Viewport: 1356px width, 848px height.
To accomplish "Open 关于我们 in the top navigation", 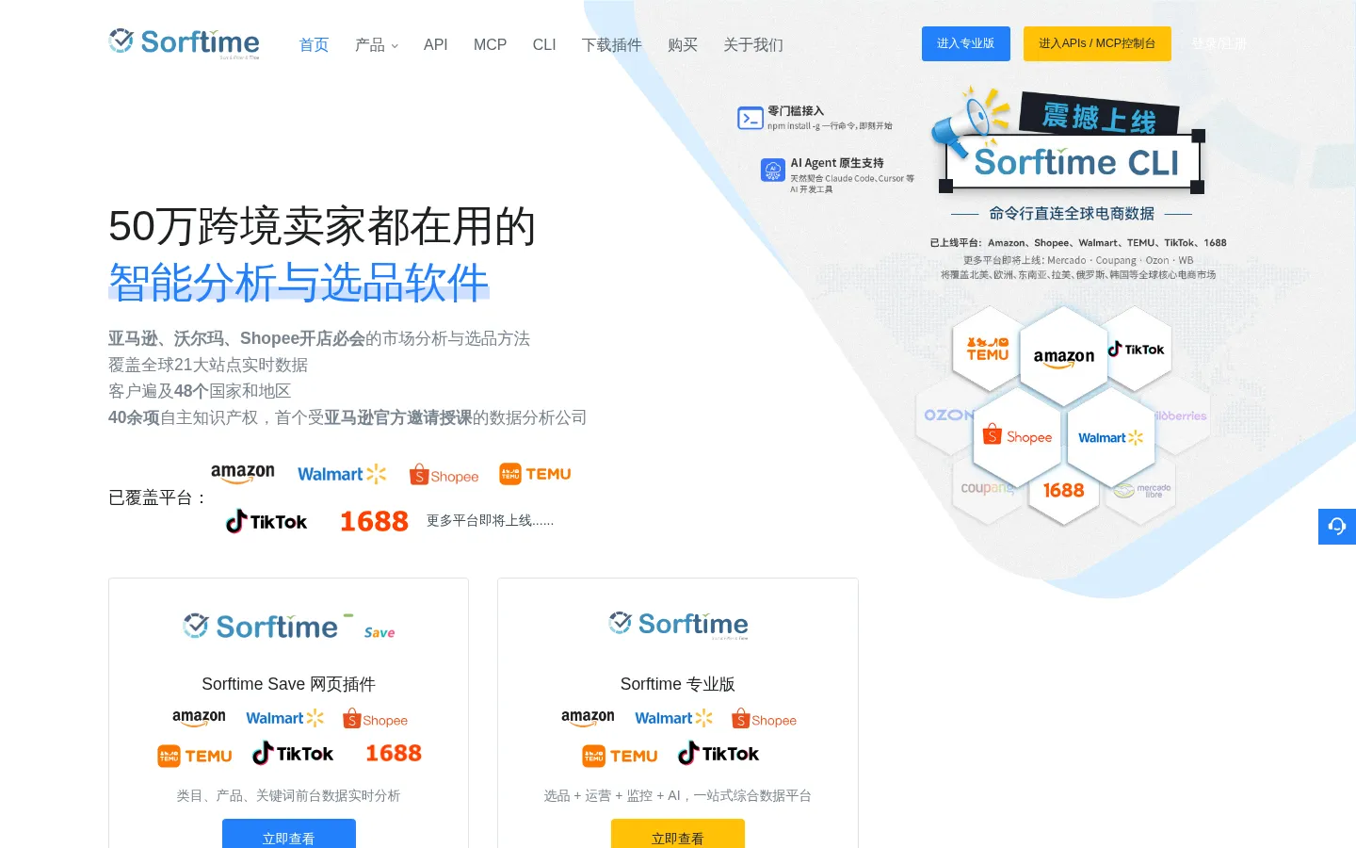I will [x=753, y=44].
